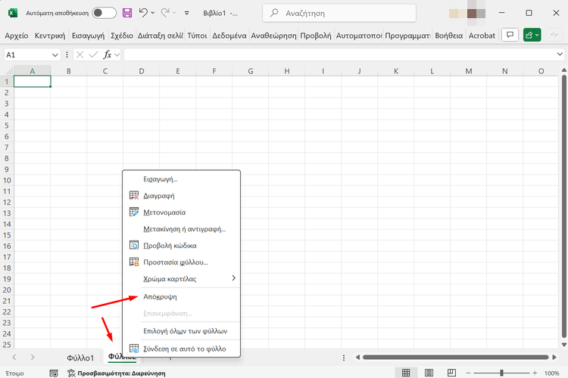Image resolution: width=568 pixels, height=378 pixels.
Task: Open the comments speech bubble button
Action: [x=510, y=35]
